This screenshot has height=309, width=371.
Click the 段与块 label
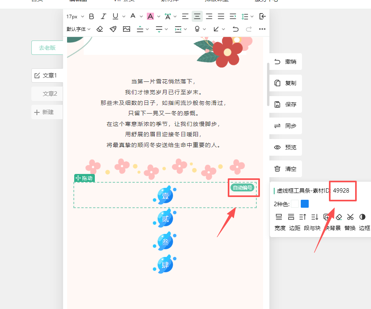click(x=312, y=228)
